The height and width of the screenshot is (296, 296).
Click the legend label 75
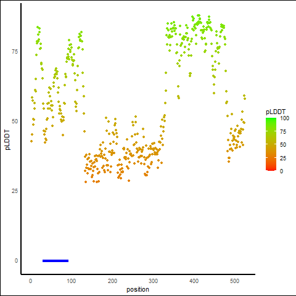point(283,132)
